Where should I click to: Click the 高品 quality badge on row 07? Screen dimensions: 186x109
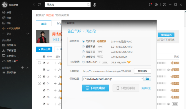click(175, 104)
